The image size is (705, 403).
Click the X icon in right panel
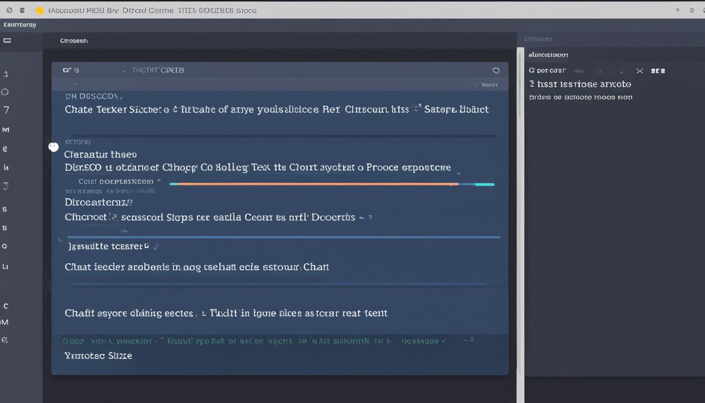(x=639, y=71)
